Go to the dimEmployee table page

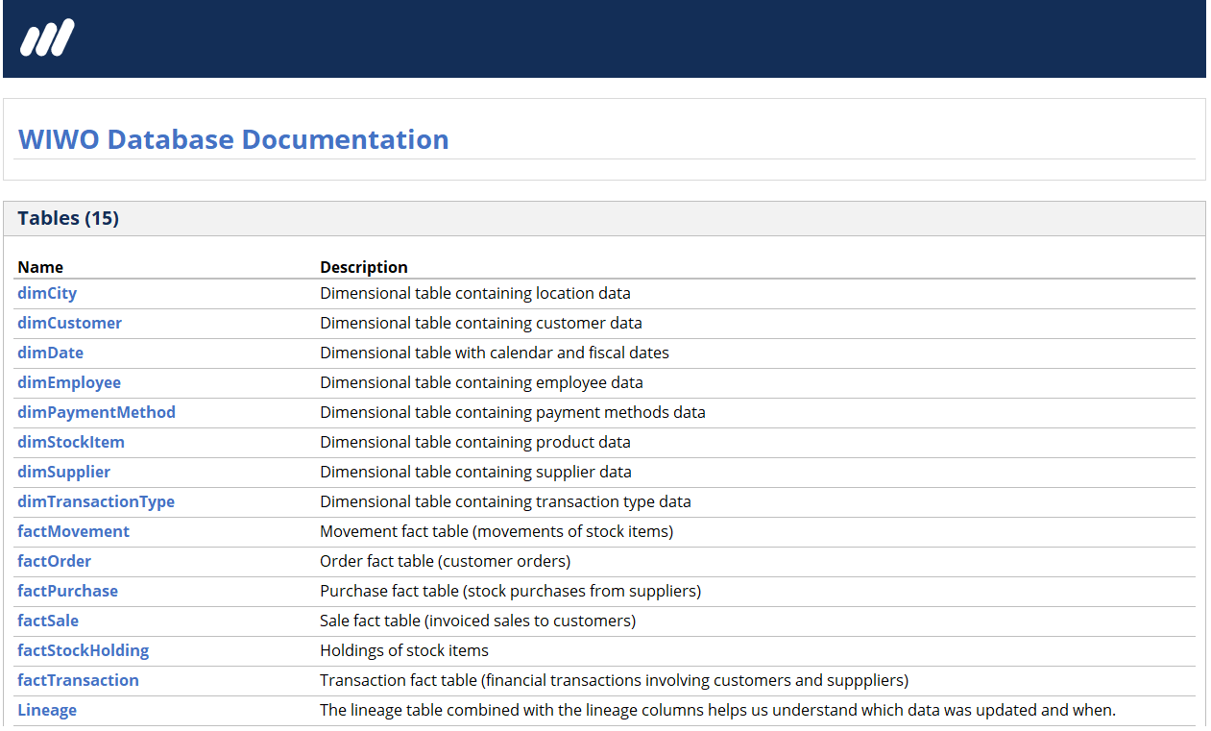(x=69, y=382)
